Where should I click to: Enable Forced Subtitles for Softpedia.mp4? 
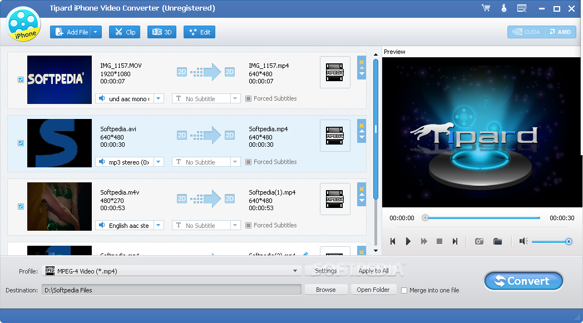point(248,162)
